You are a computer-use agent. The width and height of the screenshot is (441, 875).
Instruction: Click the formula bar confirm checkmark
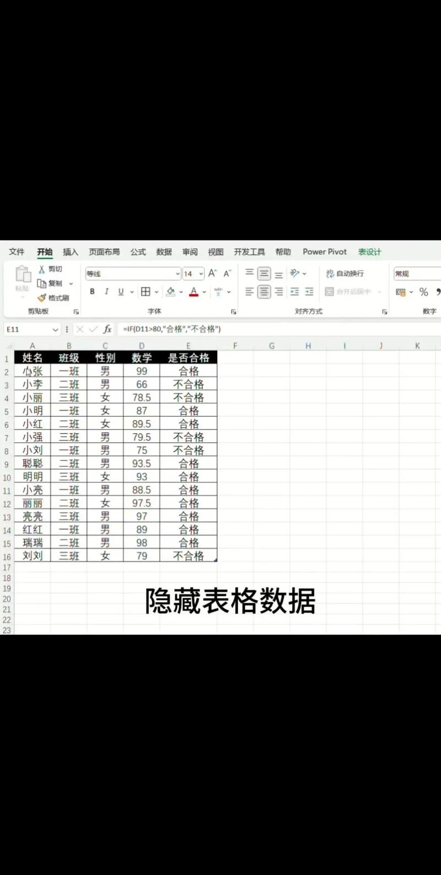[93, 329]
